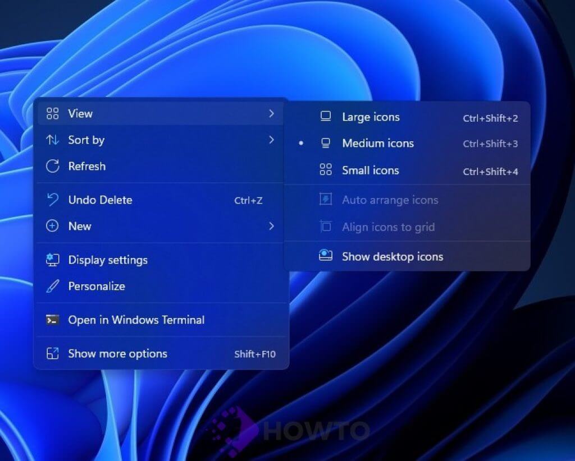Click the Windows Terminal icon
The width and height of the screenshot is (575, 461).
click(52, 320)
